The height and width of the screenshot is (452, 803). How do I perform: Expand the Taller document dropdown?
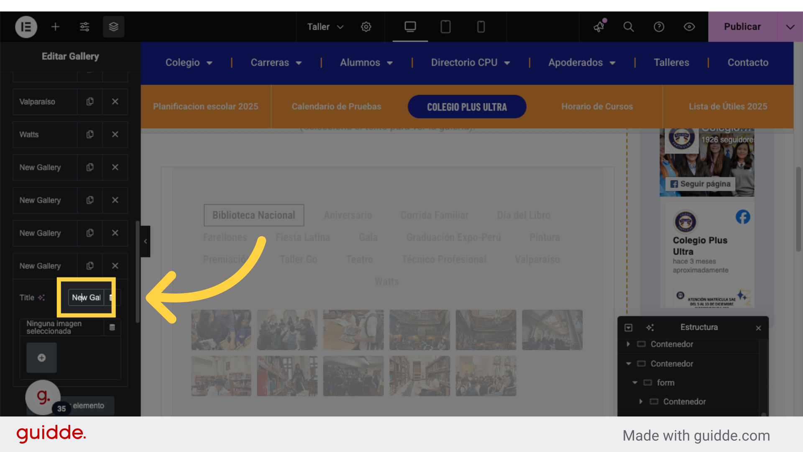click(x=325, y=27)
